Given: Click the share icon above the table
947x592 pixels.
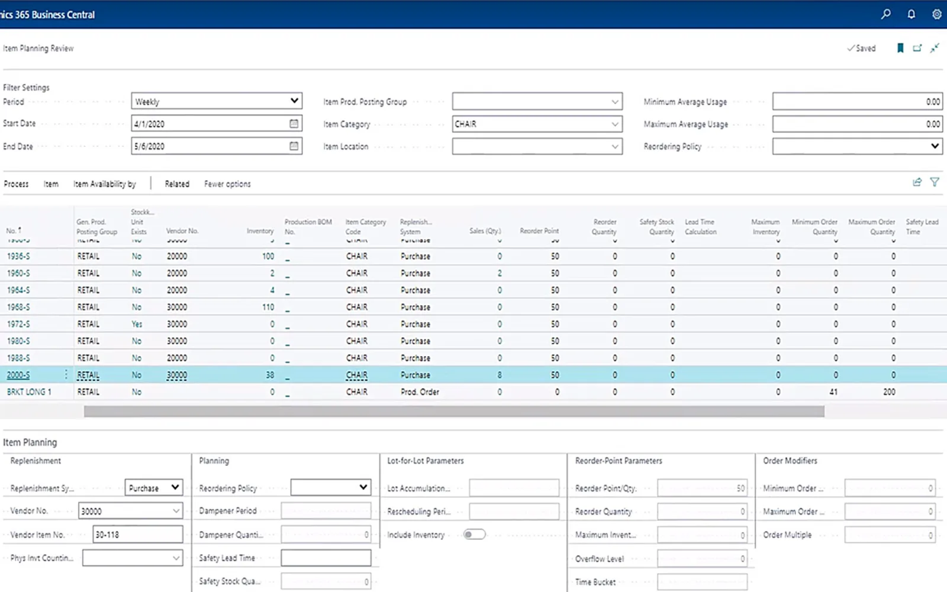Looking at the screenshot, I should [x=917, y=182].
